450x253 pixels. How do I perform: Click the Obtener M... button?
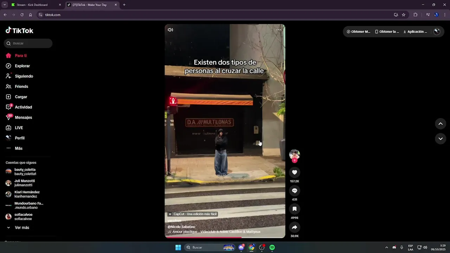[x=359, y=32]
